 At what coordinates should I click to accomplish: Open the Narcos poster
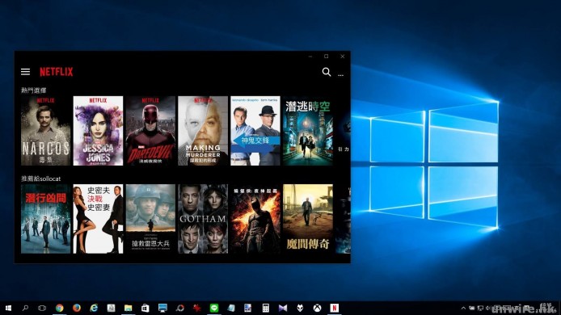(46, 131)
